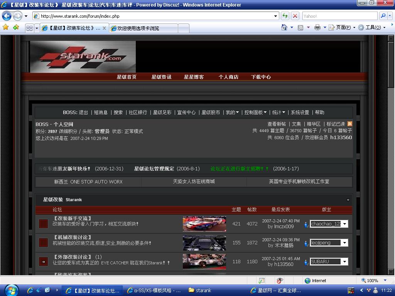Screen dimensions: 395x296
Task: Log out using the 退出 link
Action: [83, 113]
